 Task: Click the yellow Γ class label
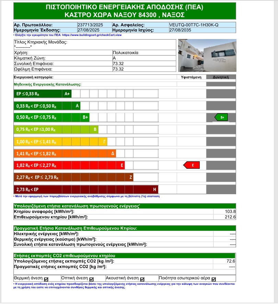click(x=104, y=142)
